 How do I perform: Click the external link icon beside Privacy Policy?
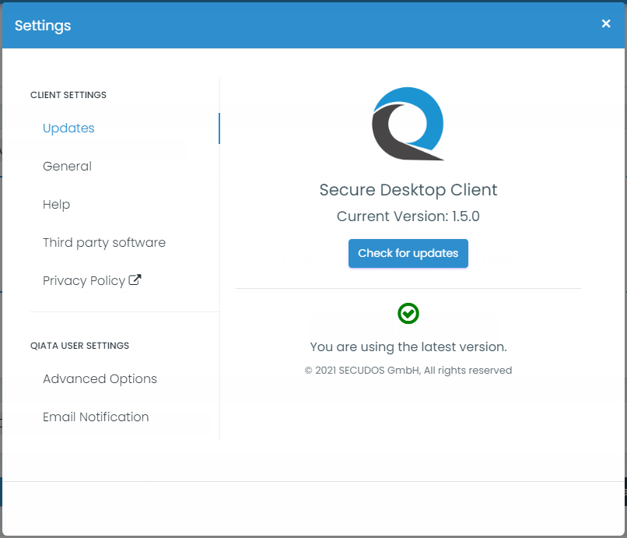(x=135, y=280)
